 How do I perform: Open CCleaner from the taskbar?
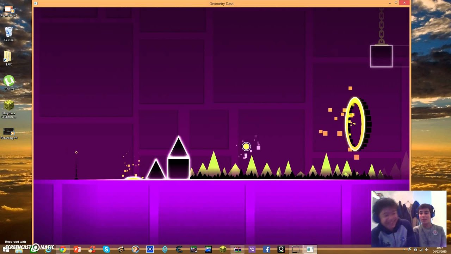[92, 249]
